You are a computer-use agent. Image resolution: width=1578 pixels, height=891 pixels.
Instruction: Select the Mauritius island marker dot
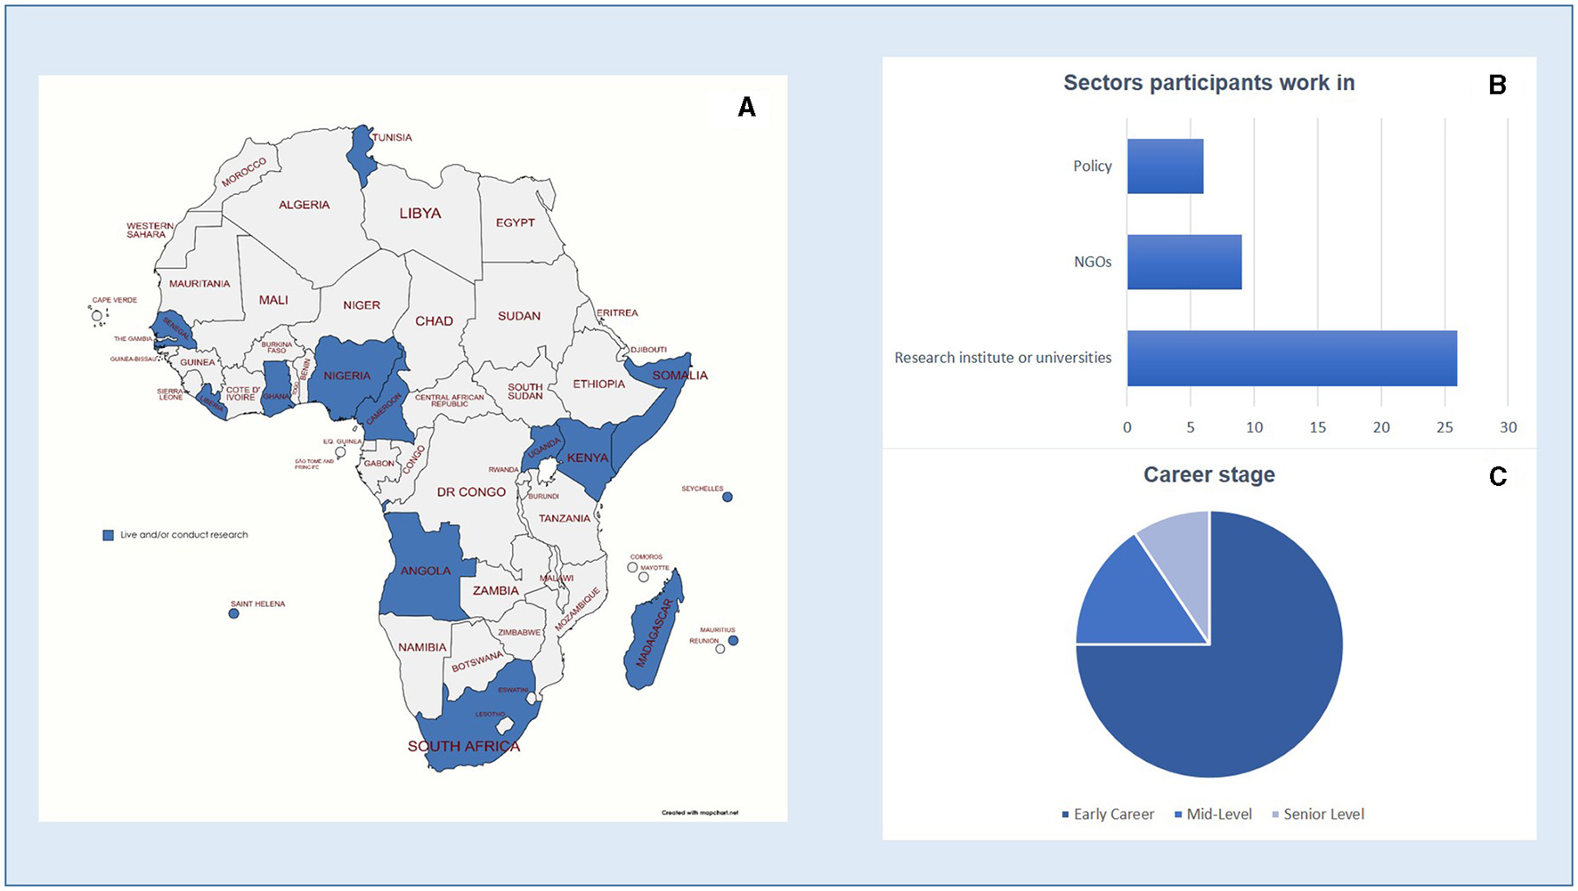pyautogui.click(x=733, y=640)
